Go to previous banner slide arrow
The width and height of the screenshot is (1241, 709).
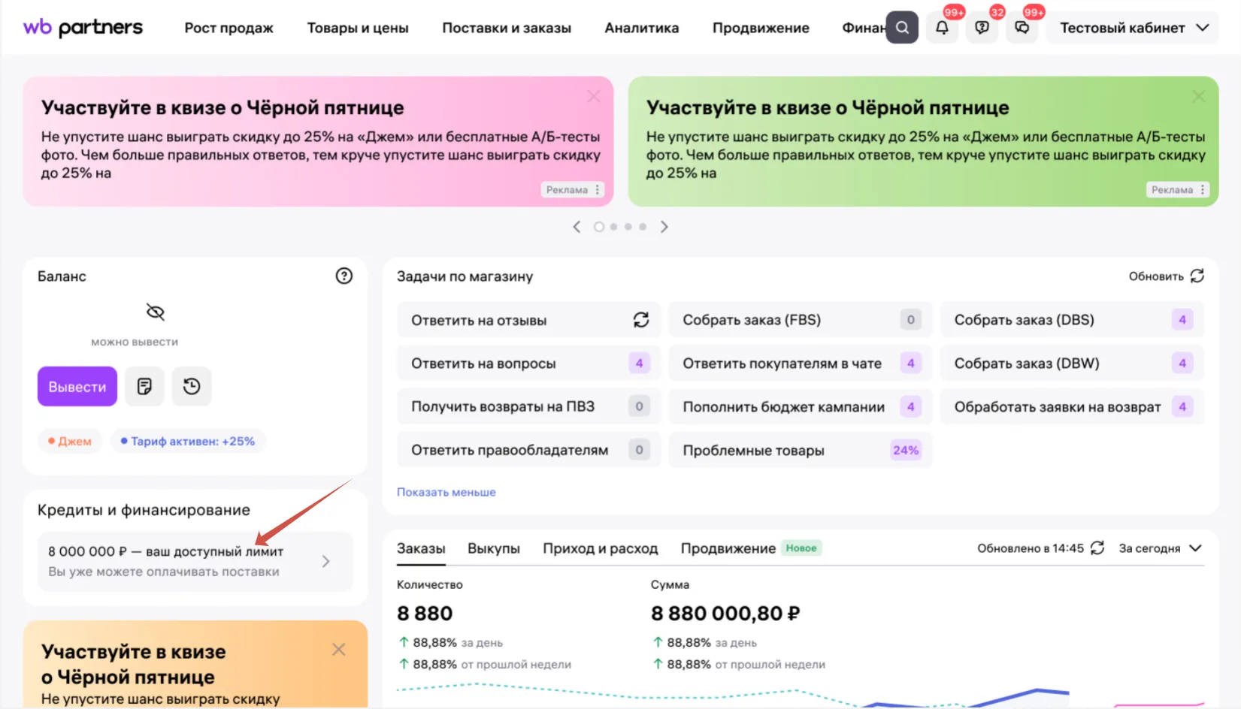(x=577, y=227)
